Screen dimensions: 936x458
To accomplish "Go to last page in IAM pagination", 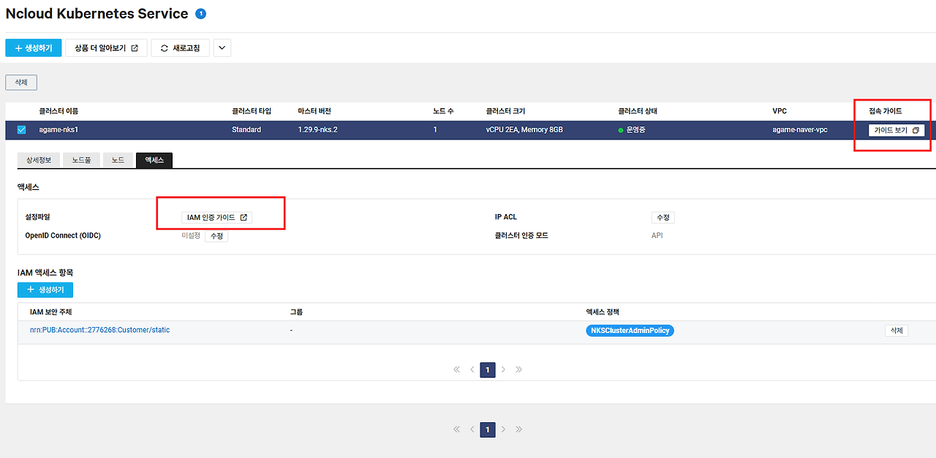I will [x=518, y=370].
